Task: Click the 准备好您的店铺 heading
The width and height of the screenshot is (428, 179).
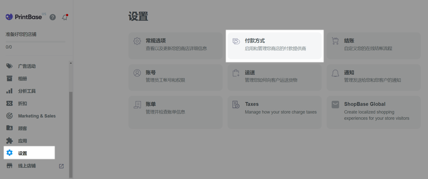Action: point(21,34)
